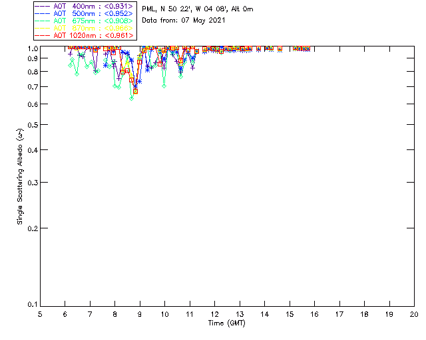
Task: Click the 15 hour x-axis label
Action: pyautogui.click(x=290, y=314)
